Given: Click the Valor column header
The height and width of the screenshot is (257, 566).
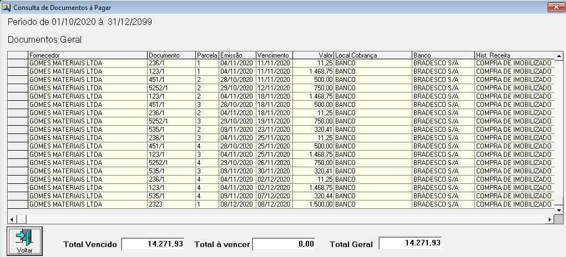Looking at the screenshot, I should tap(312, 55).
